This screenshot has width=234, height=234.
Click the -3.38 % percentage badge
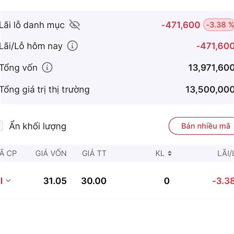[x=219, y=25]
